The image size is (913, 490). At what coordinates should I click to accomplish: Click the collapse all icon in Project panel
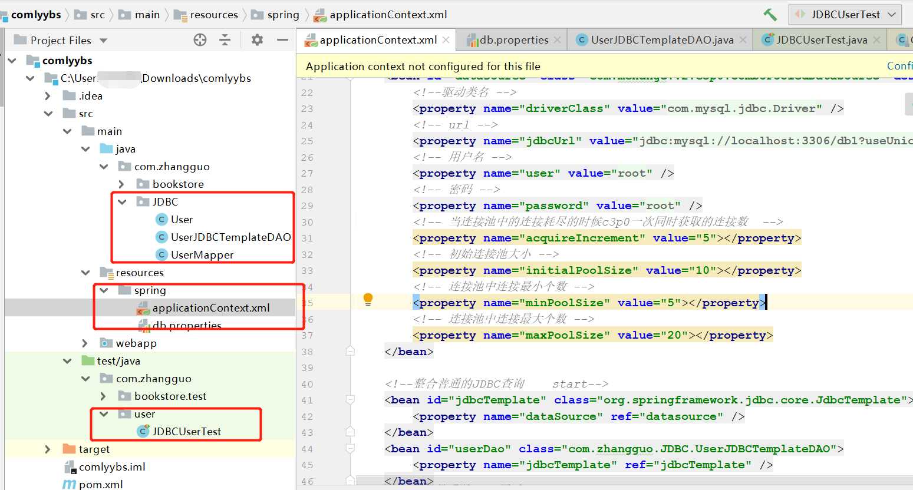point(225,40)
